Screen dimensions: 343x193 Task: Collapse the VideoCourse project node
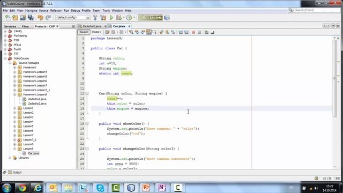coord(5,58)
